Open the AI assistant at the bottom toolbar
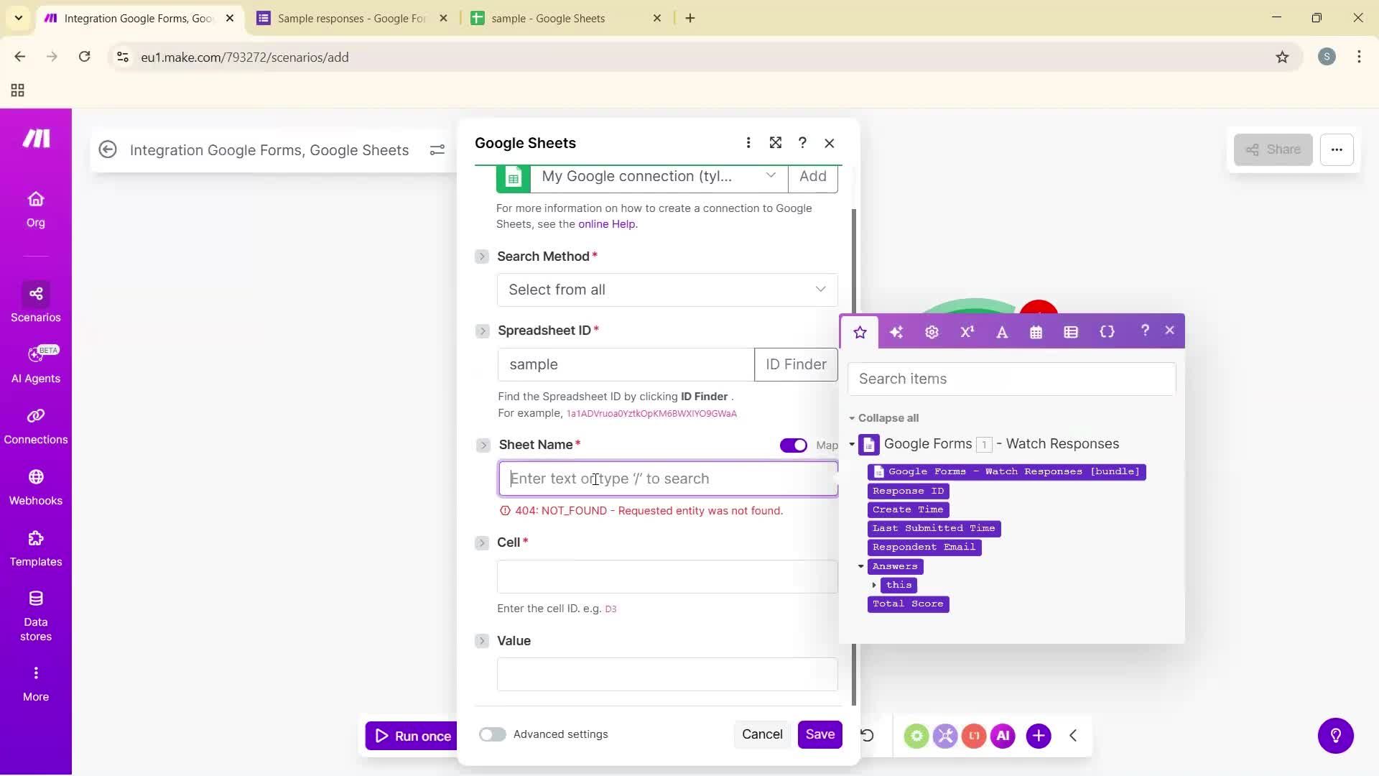1379x776 pixels. click(x=1003, y=735)
